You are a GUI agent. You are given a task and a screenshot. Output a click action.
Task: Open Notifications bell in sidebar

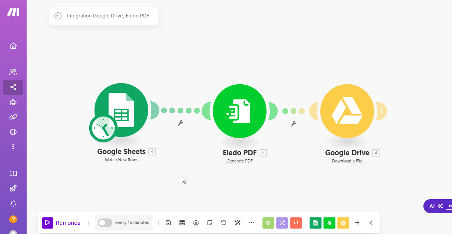click(13, 203)
